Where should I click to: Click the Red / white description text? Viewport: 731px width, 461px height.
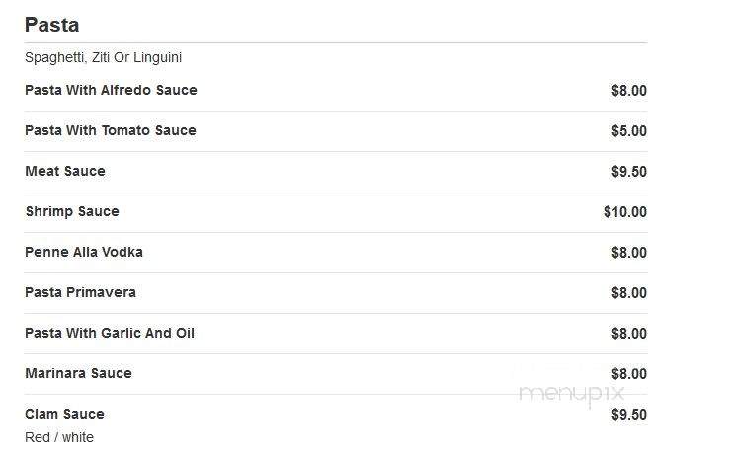pos(59,437)
